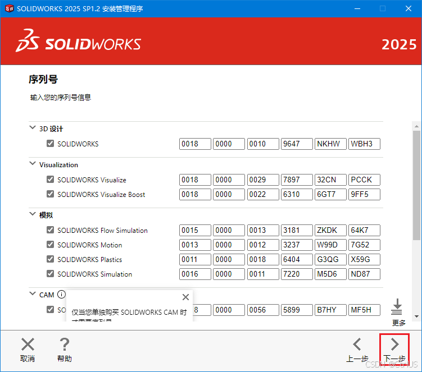Click the SOLIDWORKS Flow Simulation label
Screen dimensions: 422x372
coord(102,231)
